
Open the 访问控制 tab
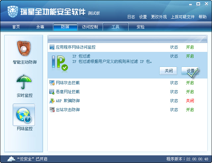click(90, 27)
